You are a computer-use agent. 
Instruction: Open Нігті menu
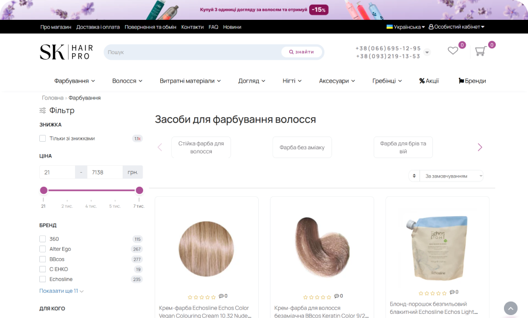click(292, 81)
